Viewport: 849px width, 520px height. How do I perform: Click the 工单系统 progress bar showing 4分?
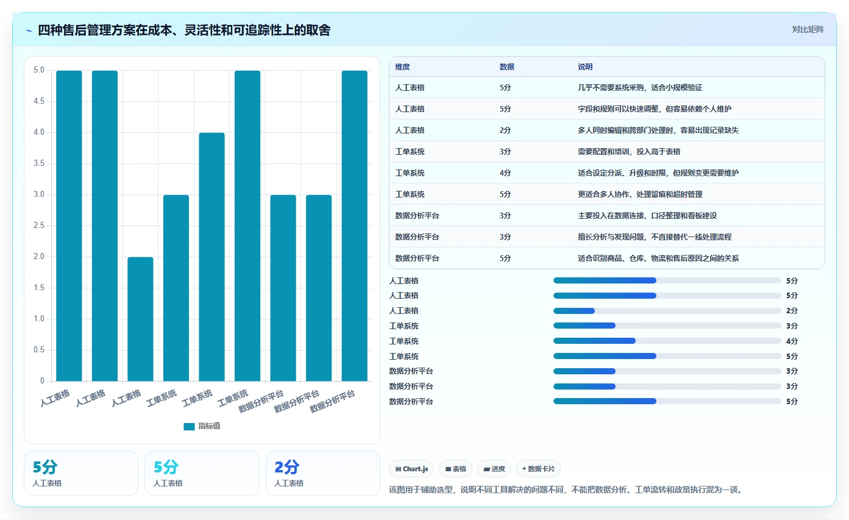(x=667, y=341)
